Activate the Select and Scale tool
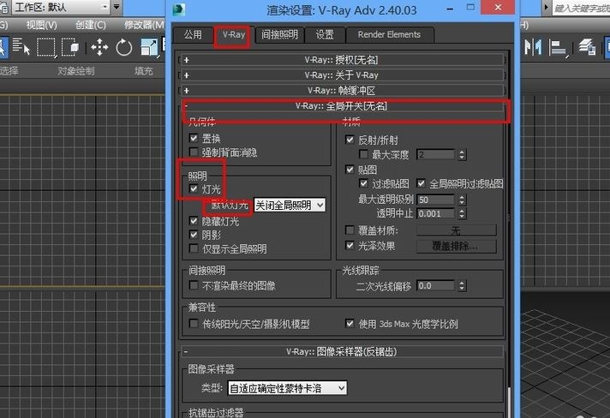The height and width of the screenshot is (418, 610). 149,47
